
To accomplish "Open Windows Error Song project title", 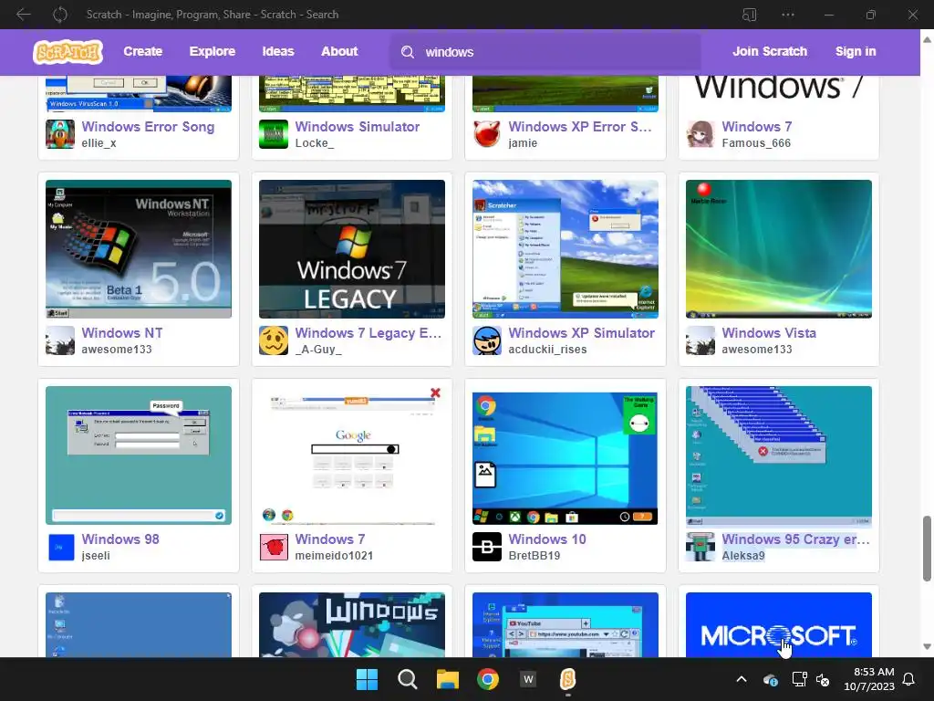I will pos(148,126).
